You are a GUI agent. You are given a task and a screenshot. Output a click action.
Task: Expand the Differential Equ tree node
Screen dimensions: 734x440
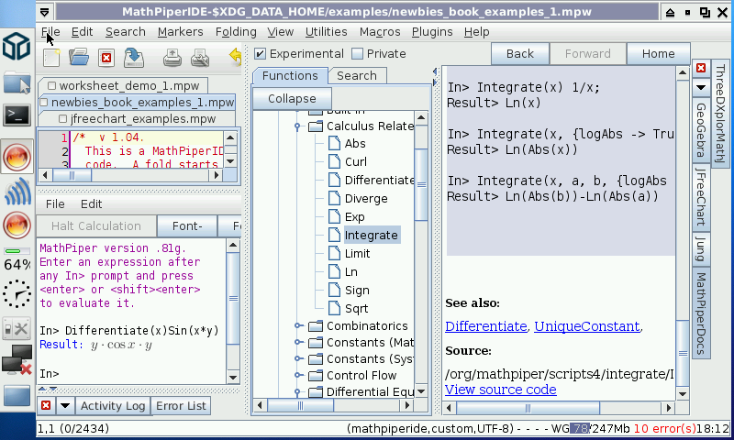pyautogui.click(x=296, y=391)
